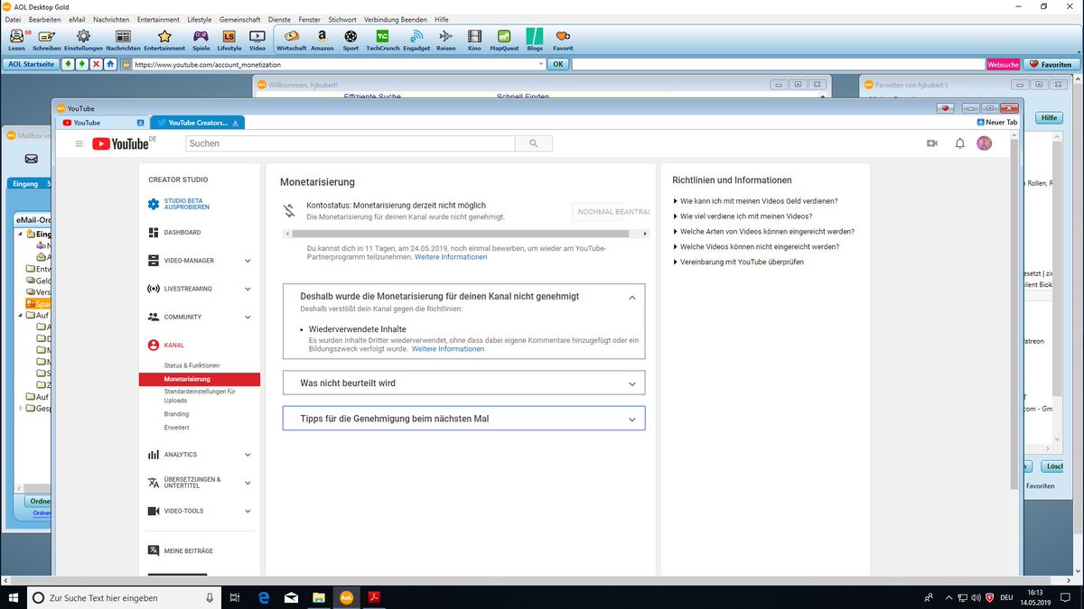The image size is (1084, 609).
Task: Open the YouTube hamburger menu
Action: [79, 143]
